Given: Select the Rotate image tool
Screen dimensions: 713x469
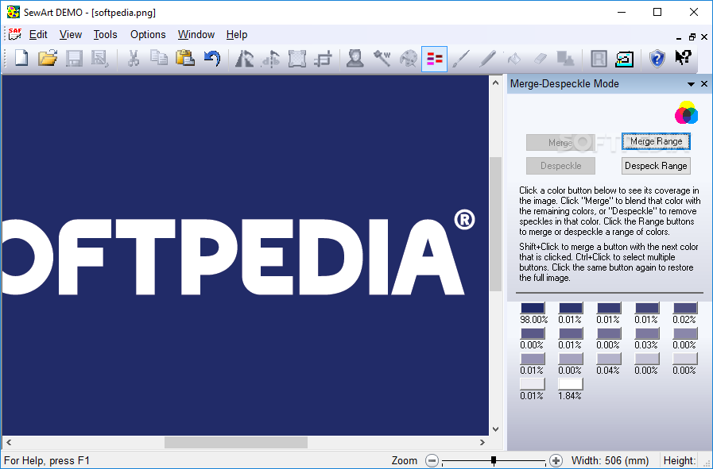Looking at the screenshot, I should [x=244, y=59].
